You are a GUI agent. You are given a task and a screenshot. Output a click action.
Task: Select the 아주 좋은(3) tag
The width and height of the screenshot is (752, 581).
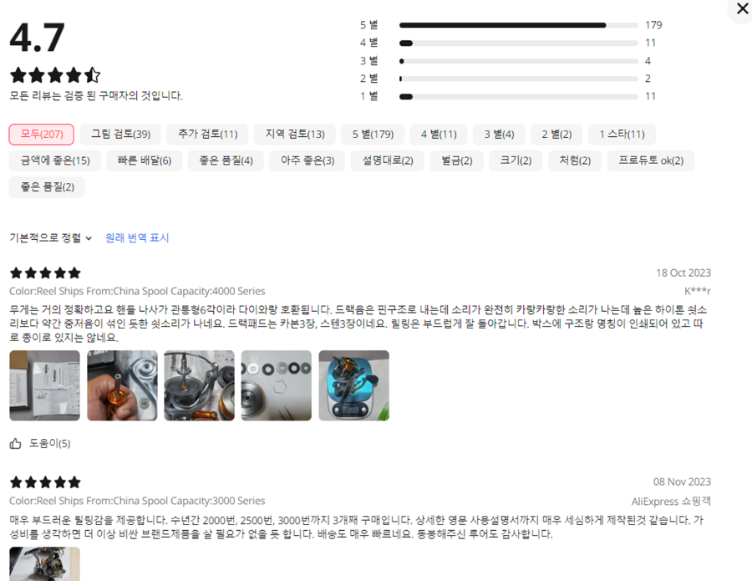click(x=307, y=161)
